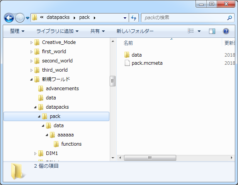The width and height of the screenshot is (238, 185).
Task: Select the pack.mcmeta file
Action: [x=147, y=63]
